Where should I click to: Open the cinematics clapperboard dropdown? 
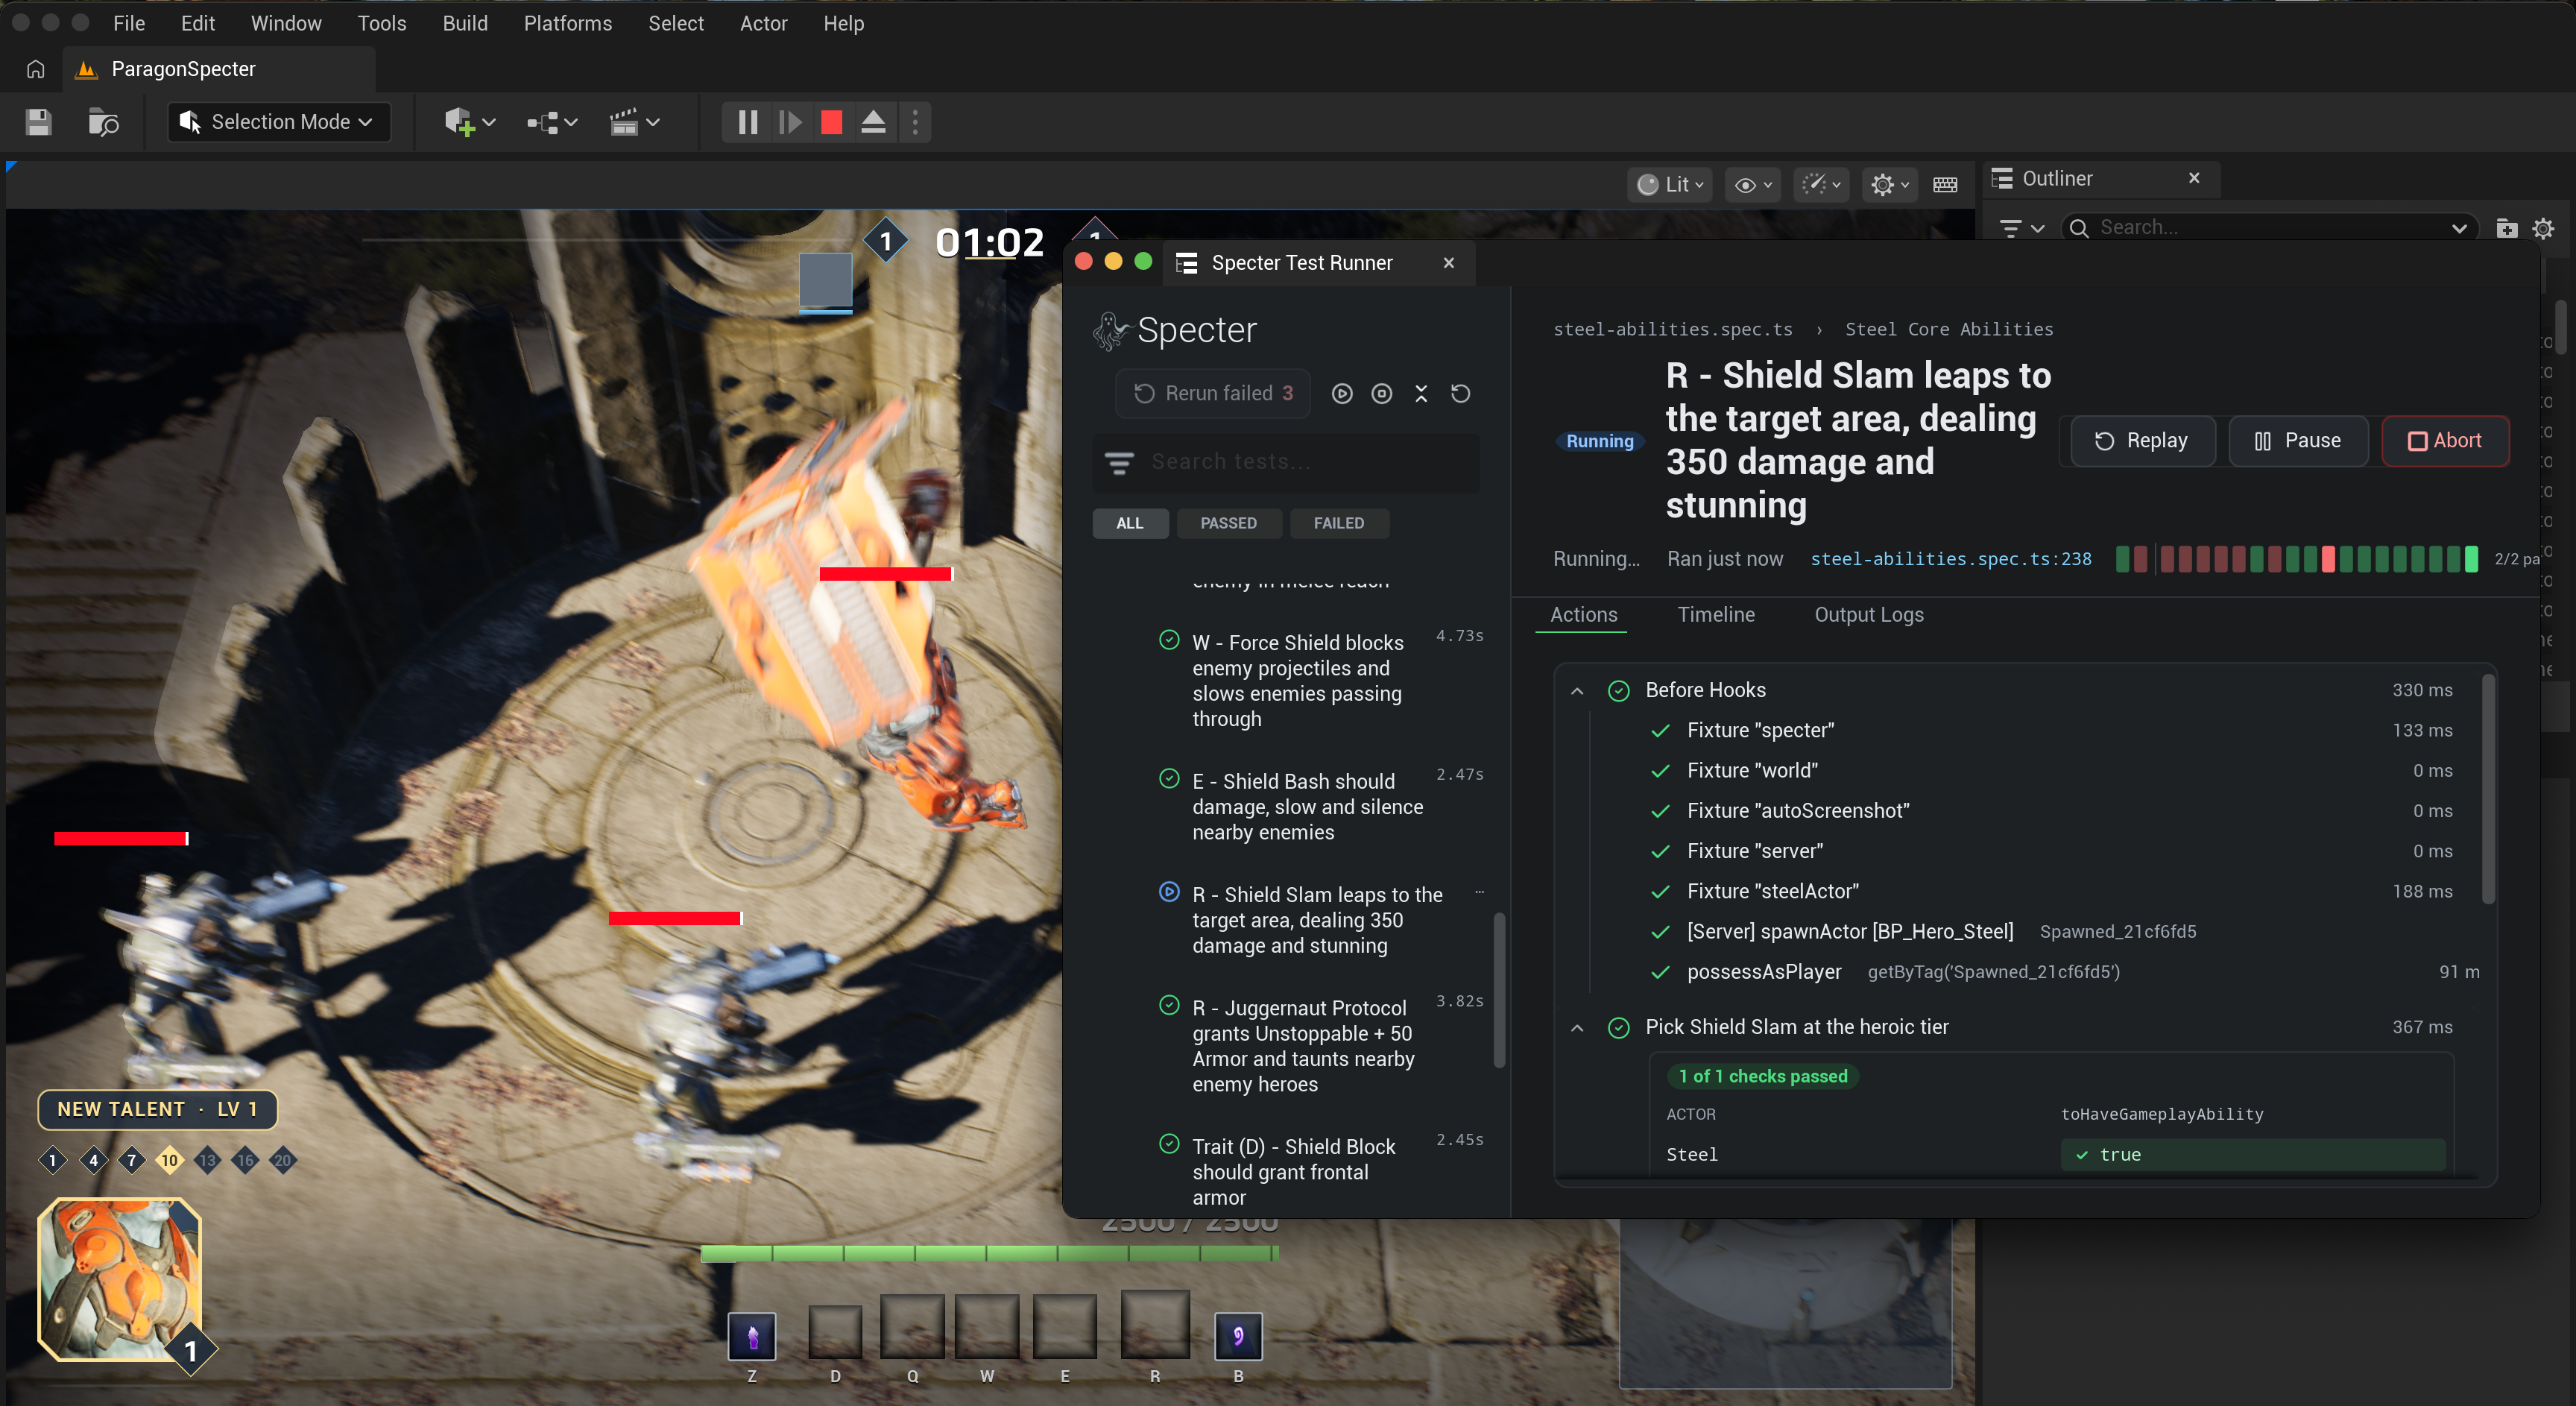pyautogui.click(x=634, y=122)
